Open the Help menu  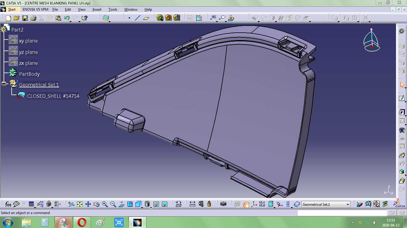(x=148, y=10)
